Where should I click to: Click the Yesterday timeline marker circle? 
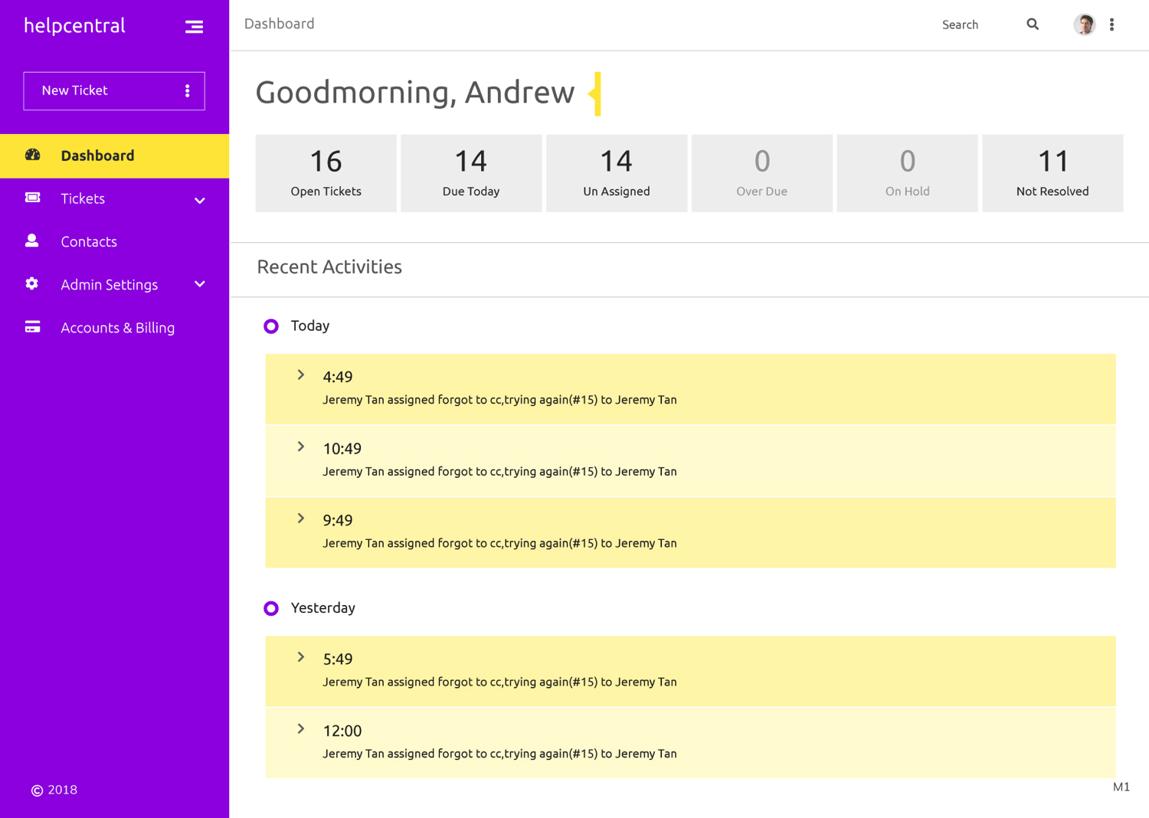click(271, 608)
